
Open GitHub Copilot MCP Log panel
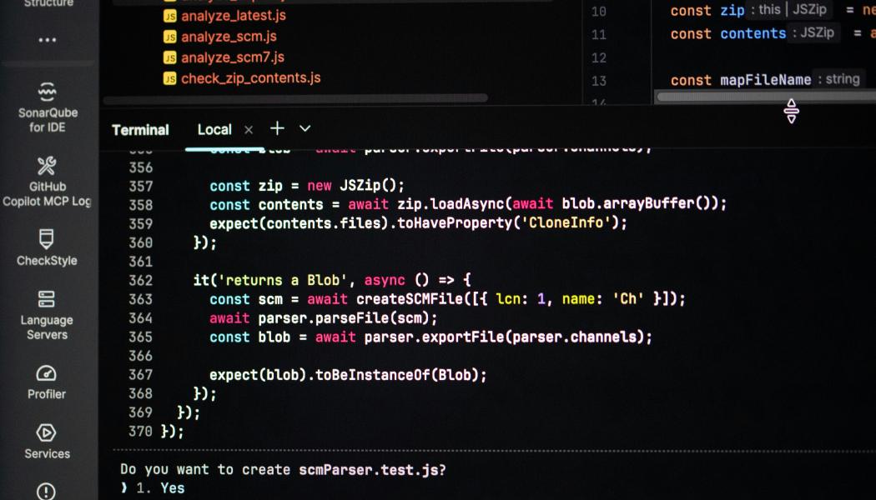click(47, 182)
